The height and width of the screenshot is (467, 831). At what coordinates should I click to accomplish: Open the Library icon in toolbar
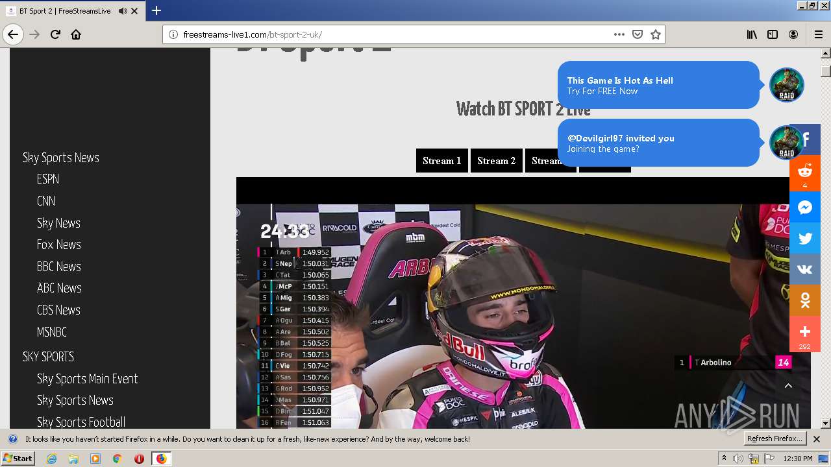pos(752,34)
